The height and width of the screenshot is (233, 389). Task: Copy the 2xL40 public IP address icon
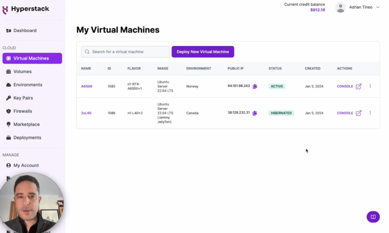pyautogui.click(x=255, y=113)
